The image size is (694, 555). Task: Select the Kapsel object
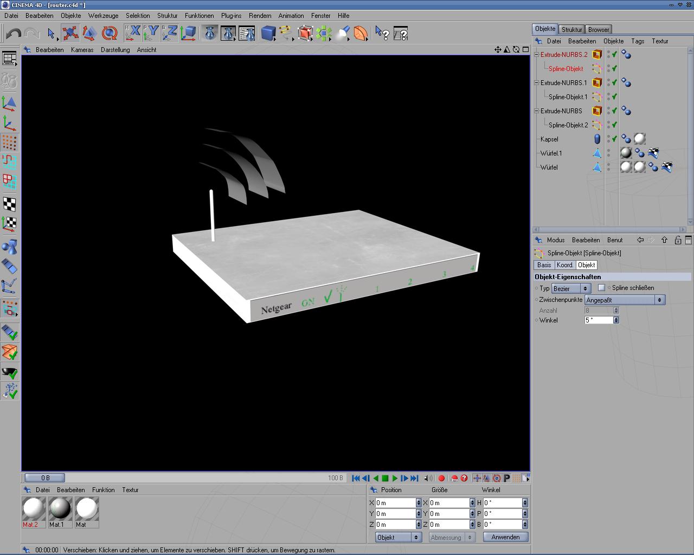[549, 139]
